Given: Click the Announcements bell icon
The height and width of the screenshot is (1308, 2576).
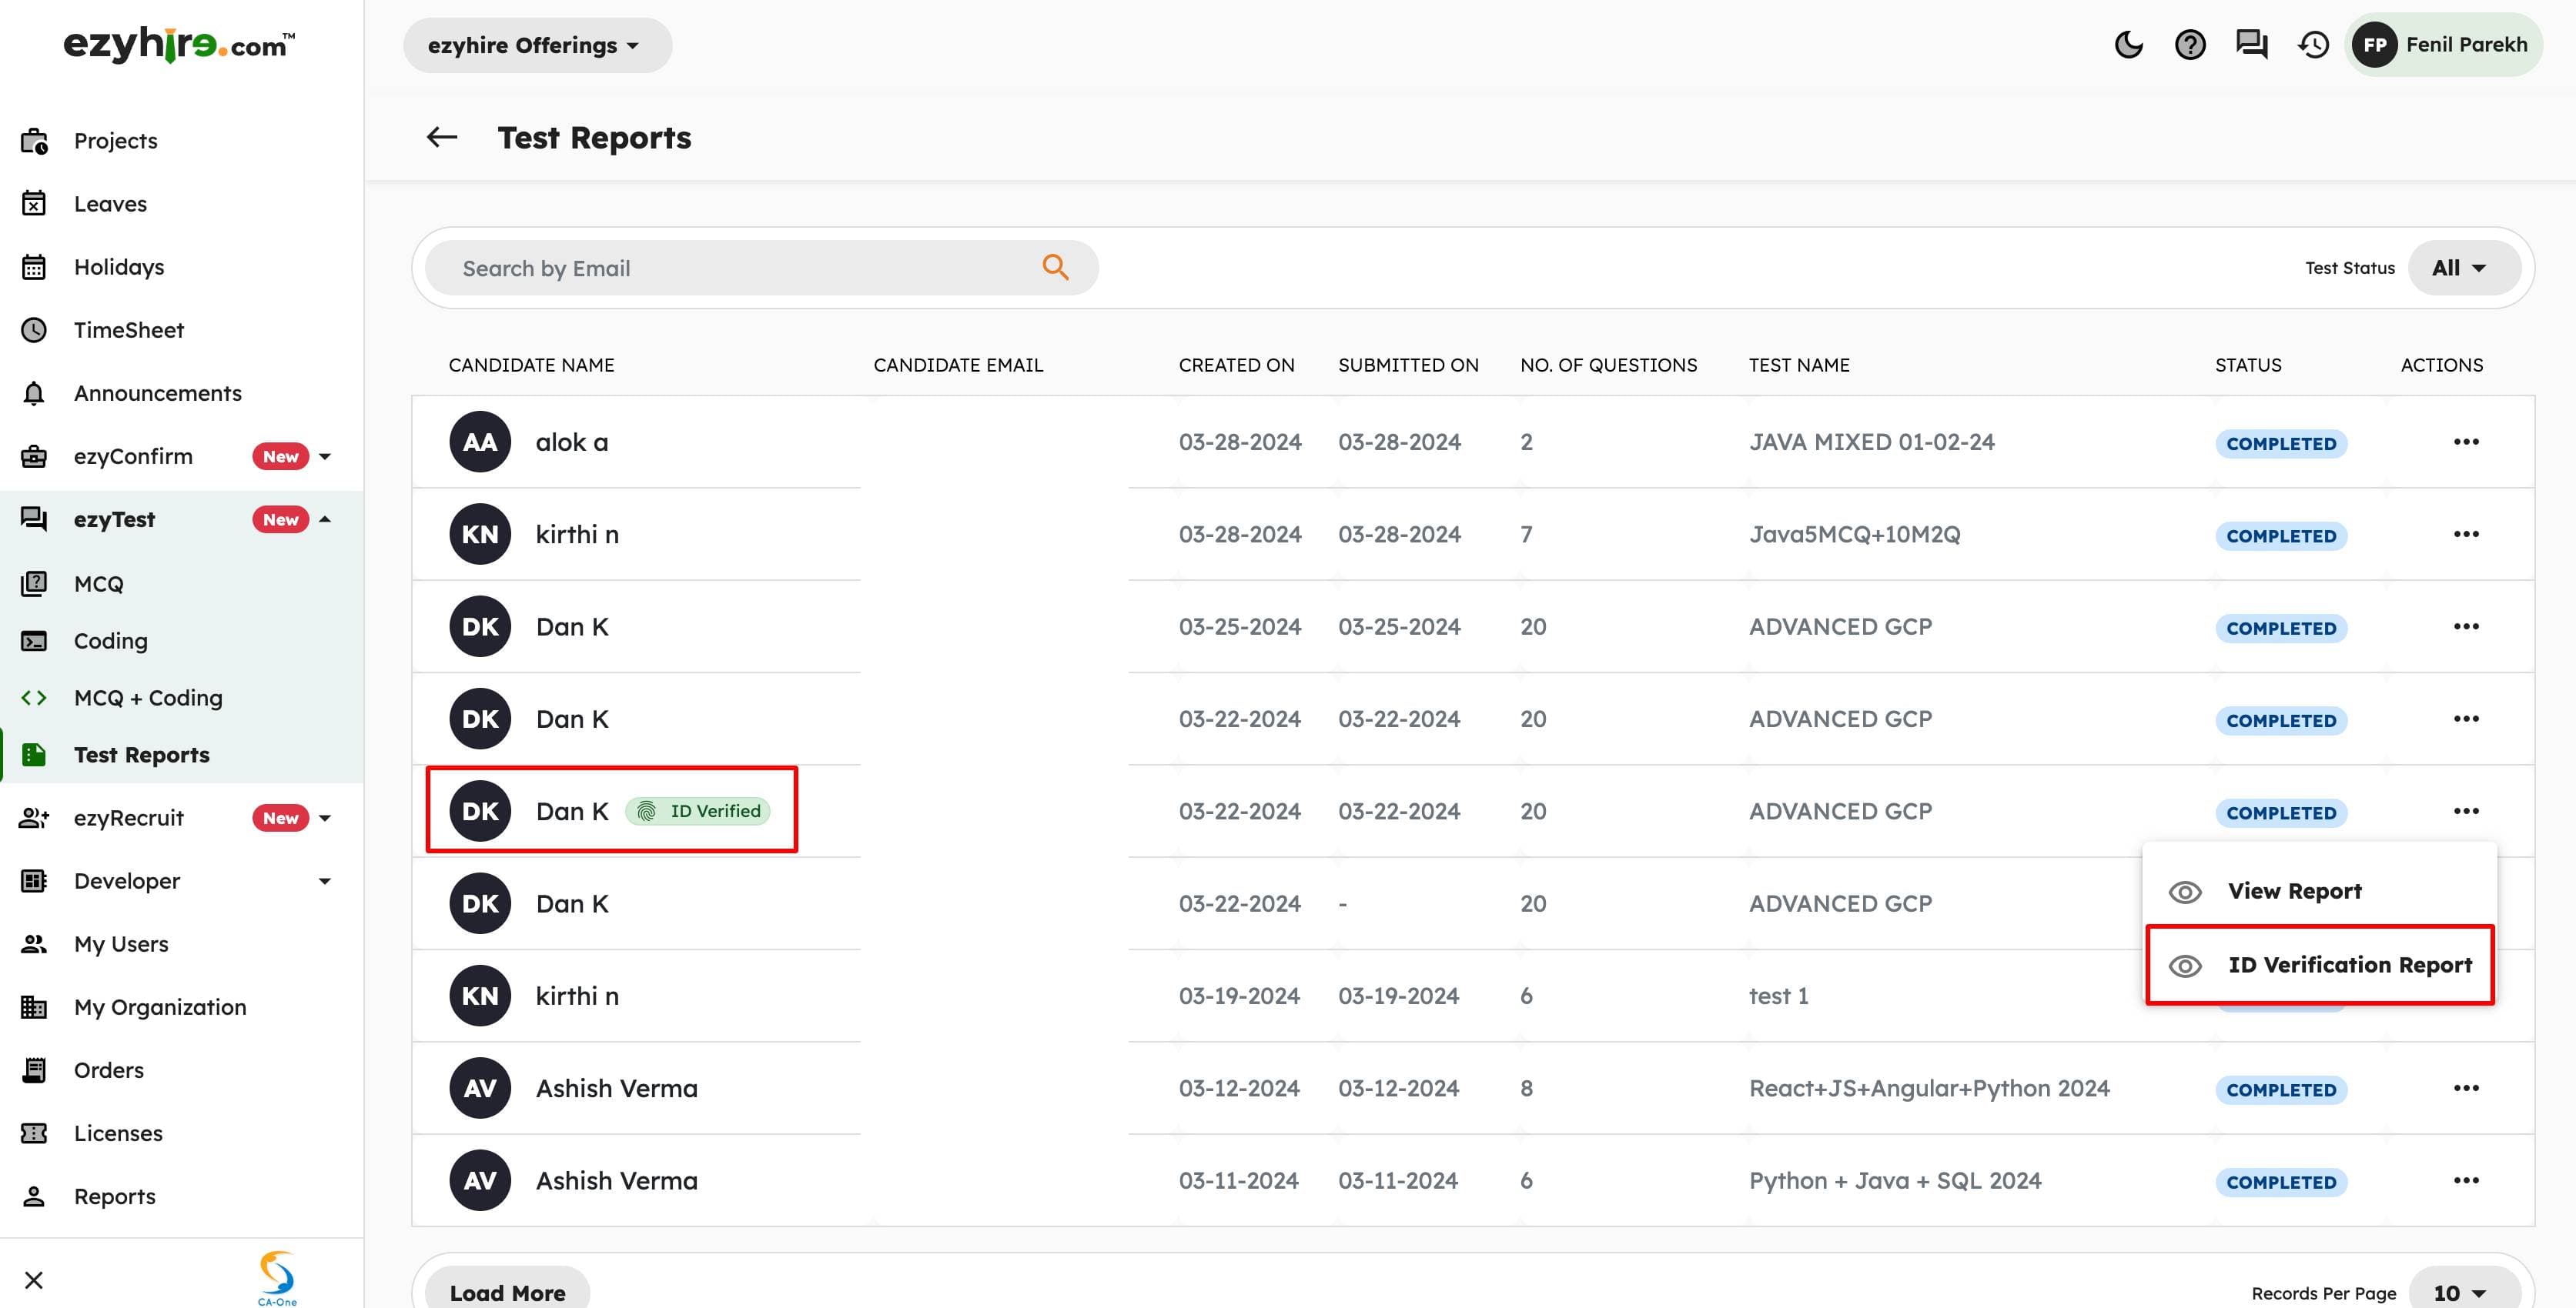Looking at the screenshot, I should [34, 392].
